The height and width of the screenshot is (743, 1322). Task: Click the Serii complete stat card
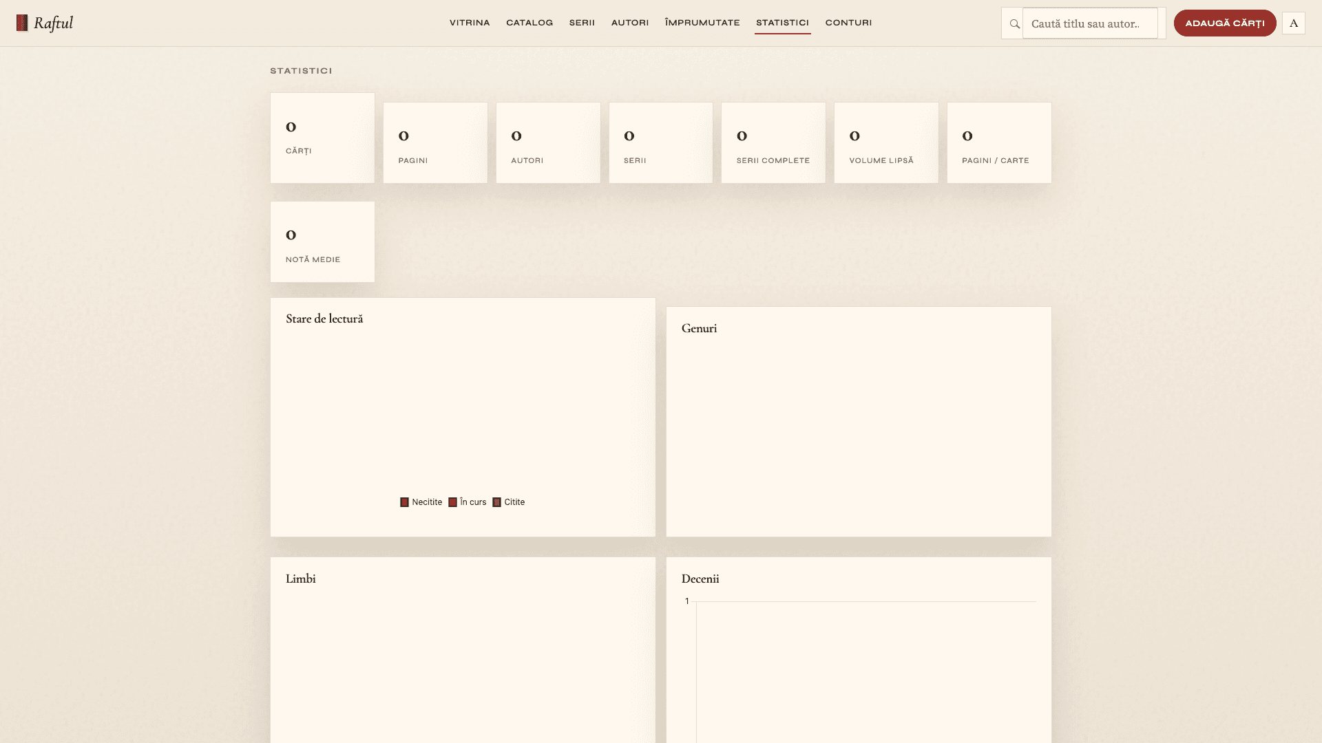pyautogui.click(x=773, y=142)
